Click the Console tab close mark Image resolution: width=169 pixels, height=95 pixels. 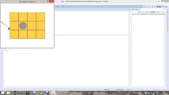click(140, 9)
